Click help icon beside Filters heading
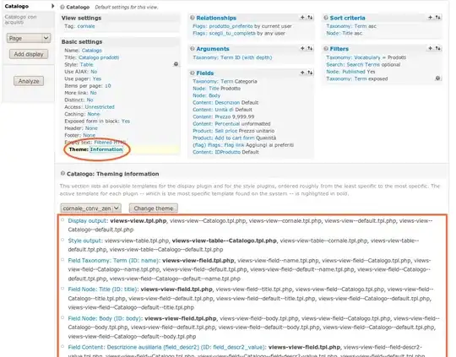This screenshot has width=456, height=357. pyautogui.click(x=326, y=49)
